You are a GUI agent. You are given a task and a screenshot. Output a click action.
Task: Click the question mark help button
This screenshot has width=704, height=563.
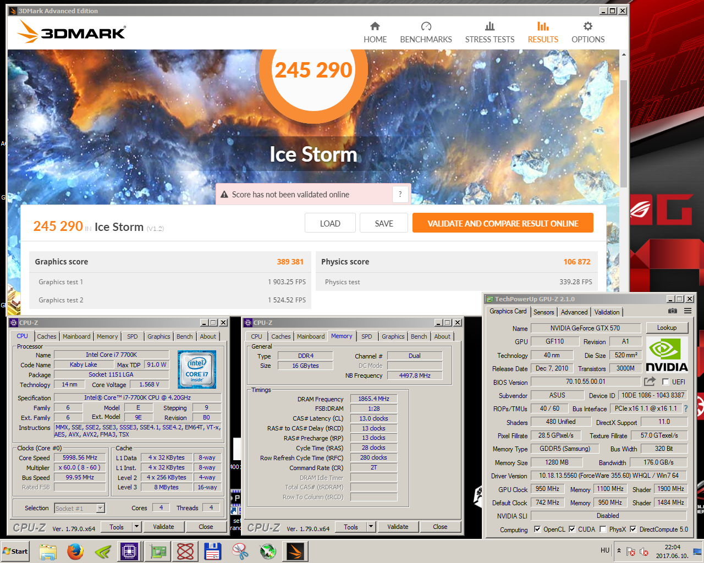pos(400,194)
